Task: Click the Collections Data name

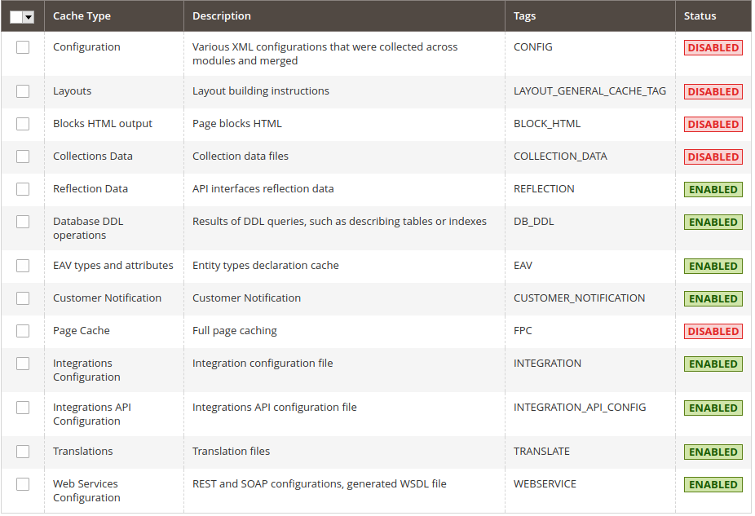Action: (93, 157)
